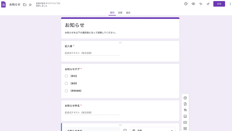Add section from side toolbar
The width and height of the screenshot is (232, 131).
pyautogui.click(x=185, y=129)
